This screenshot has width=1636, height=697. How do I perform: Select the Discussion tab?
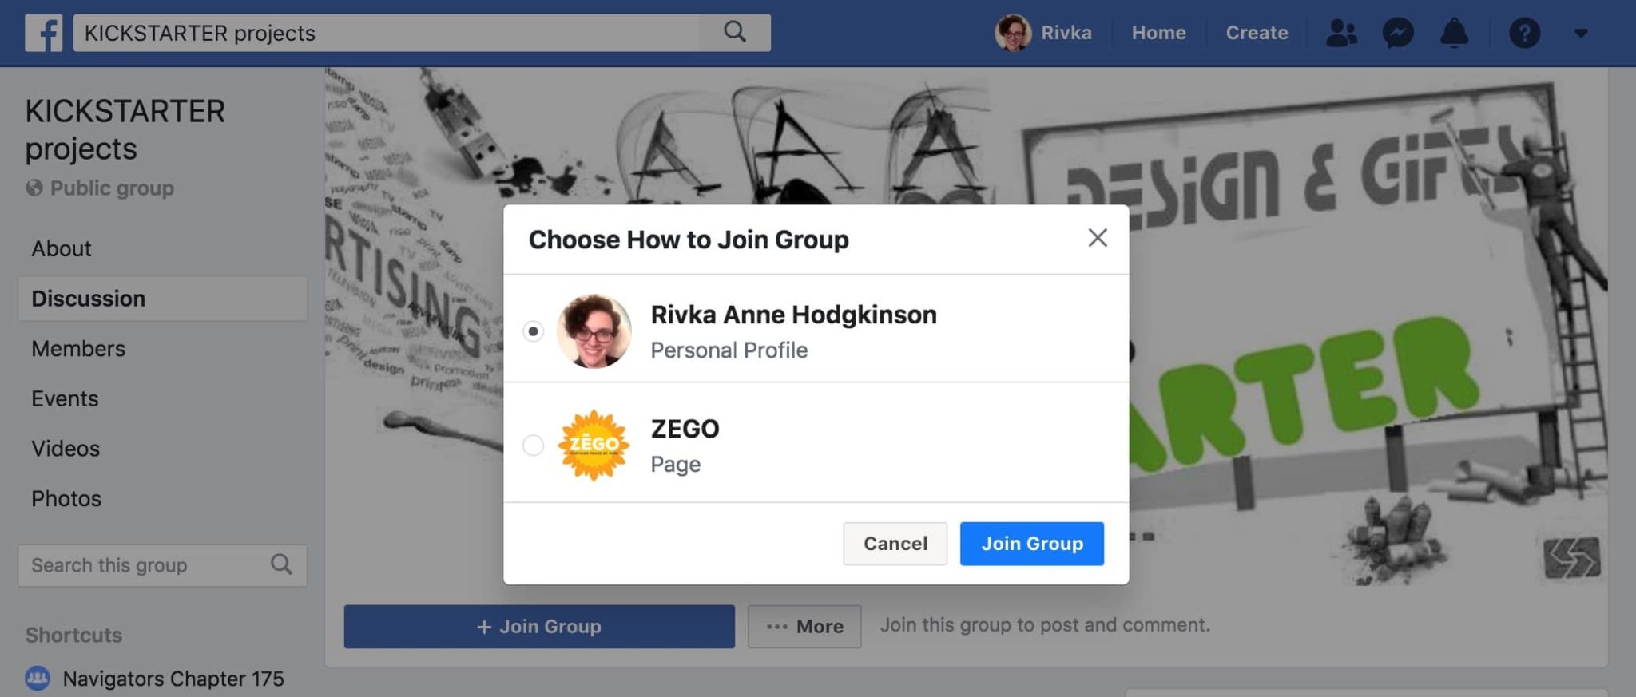tap(163, 299)
